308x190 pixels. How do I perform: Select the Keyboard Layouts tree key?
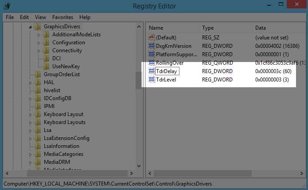pos(65,122)
